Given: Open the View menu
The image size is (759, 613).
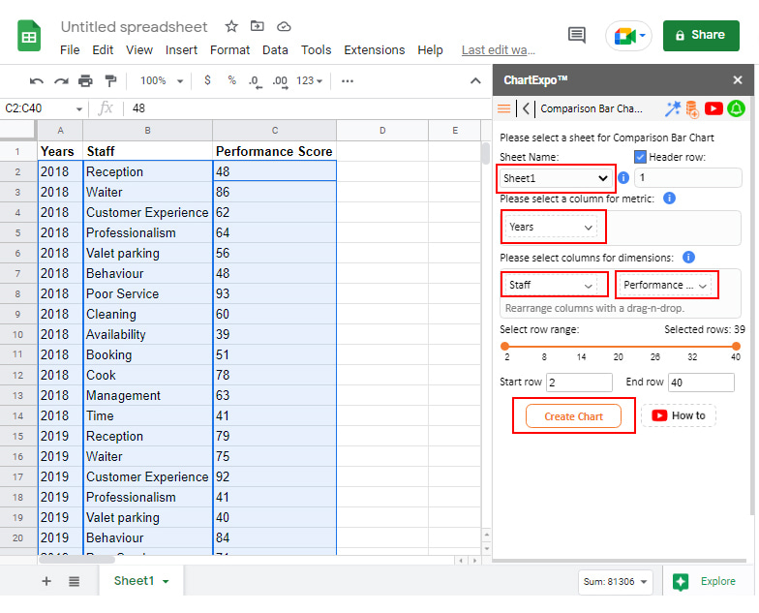Looking at the screenshot, I should (x=139, y=50).
